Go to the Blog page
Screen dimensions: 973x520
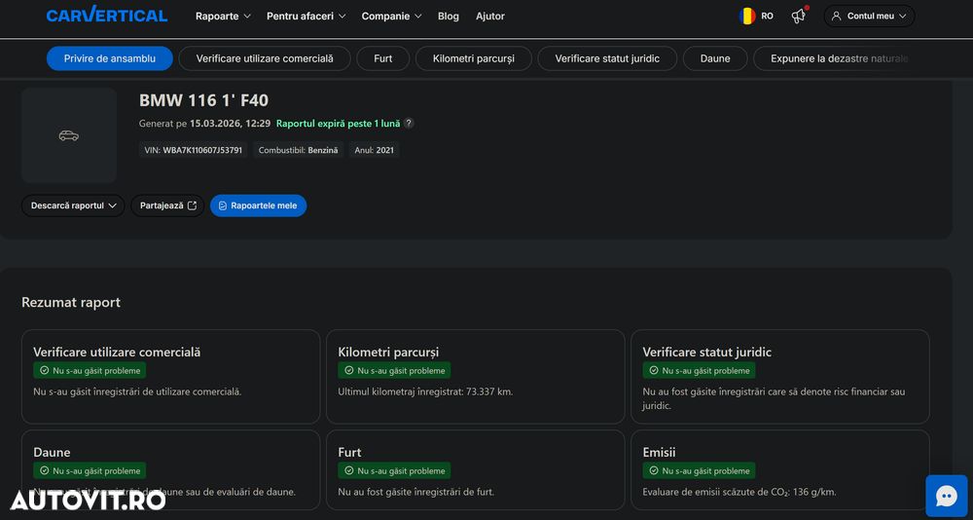[449, 17]
